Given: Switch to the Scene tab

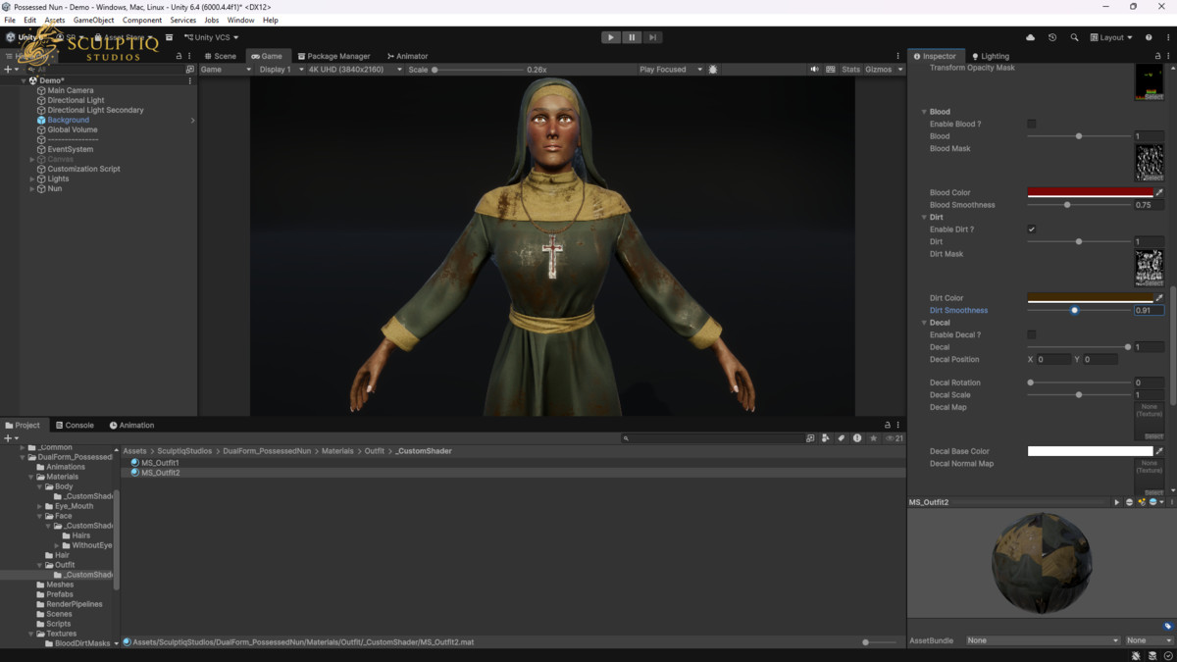Looking at the screenshot, I should (221, 56).
